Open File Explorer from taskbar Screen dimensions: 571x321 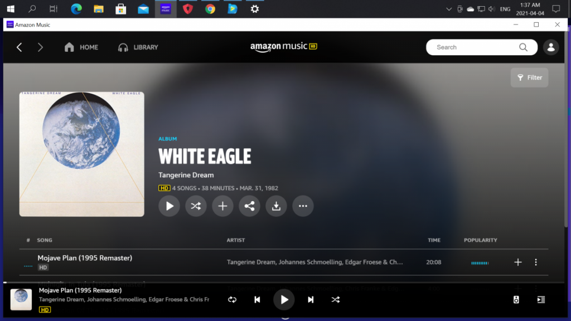pyautogui.click(x=99, y=9)
